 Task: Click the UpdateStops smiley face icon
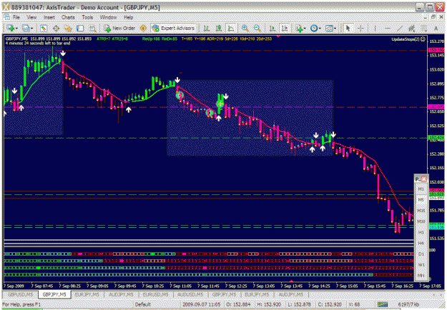[x=423, y=39]
